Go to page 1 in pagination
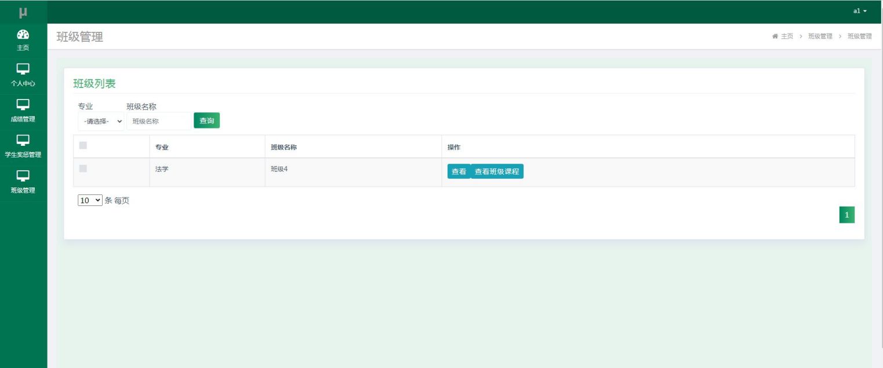The width and height of the screenshot is (883, 368). tap(846, 215)
